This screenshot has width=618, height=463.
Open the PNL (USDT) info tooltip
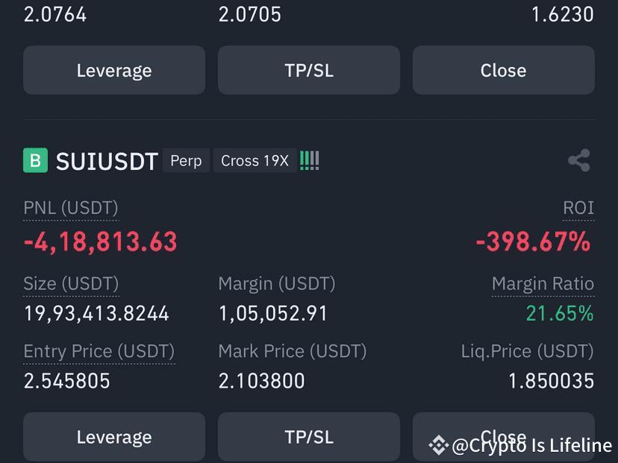pos(69,208)
